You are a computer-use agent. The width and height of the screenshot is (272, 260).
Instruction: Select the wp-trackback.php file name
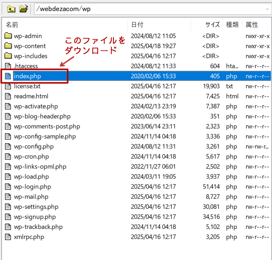(38, 227)
